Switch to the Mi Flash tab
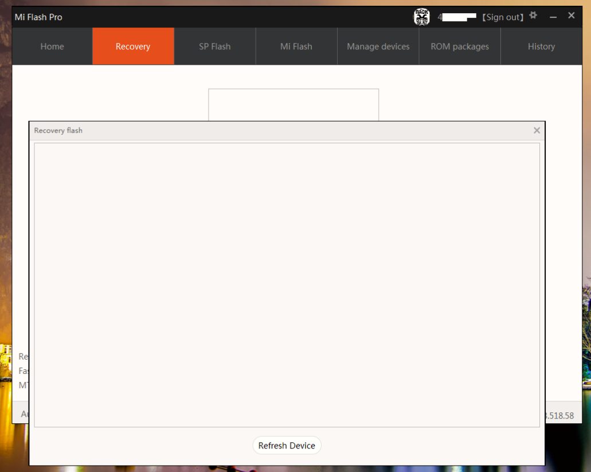 point(296,46)
